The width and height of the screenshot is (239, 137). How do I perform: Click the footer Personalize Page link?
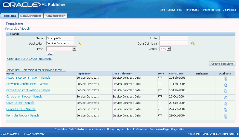pos(159,129)
